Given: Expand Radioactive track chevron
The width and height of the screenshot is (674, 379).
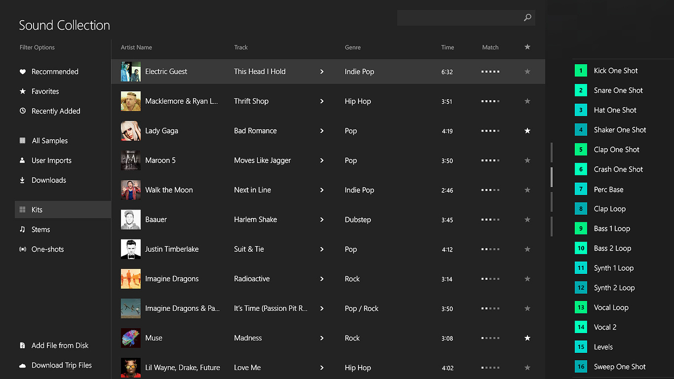Looking at the screenshot, I should [x=322, y=279].
